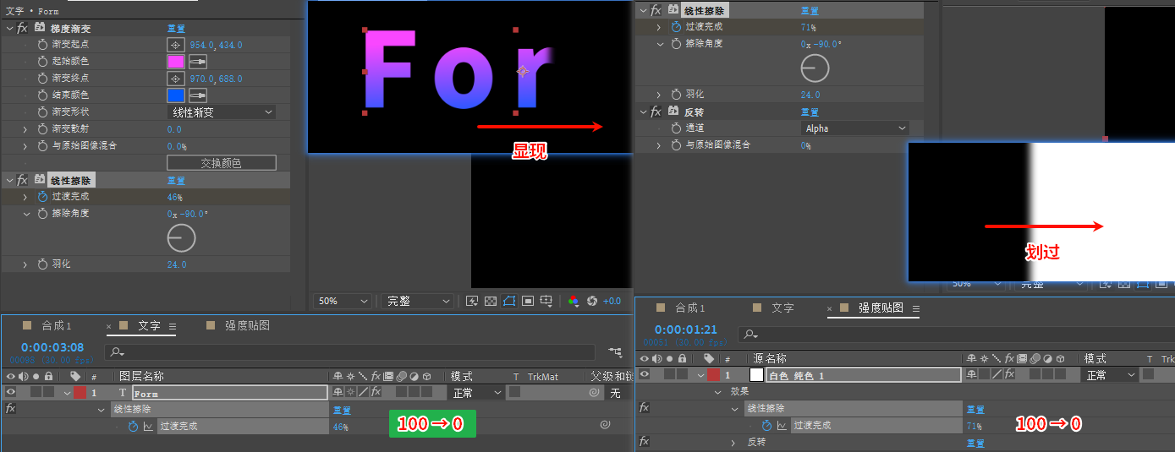Switch to 合成1 tab in left timeline
The height and width of the screenshot is (452, 1175).
pyautogui.click(x=57, y=325)
